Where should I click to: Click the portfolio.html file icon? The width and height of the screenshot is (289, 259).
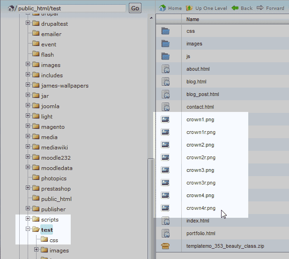(165, 233)
